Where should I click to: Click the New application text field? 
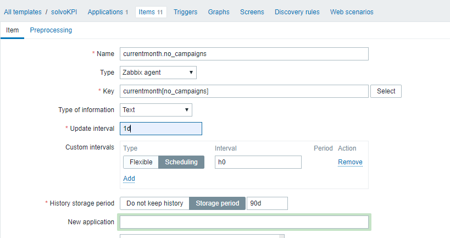244,222
